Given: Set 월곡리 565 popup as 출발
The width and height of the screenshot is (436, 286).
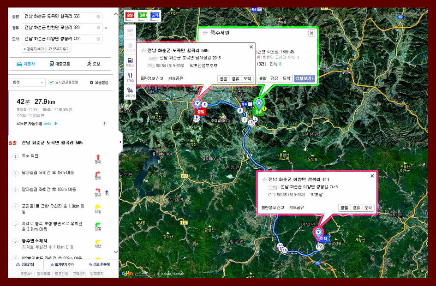Looking at the screenshot, I should (x=224, y=79).
